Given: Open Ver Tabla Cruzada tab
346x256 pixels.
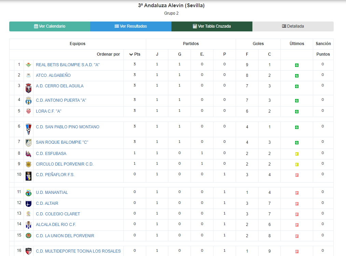Looking at the screenshot, I should pos(212,26).
